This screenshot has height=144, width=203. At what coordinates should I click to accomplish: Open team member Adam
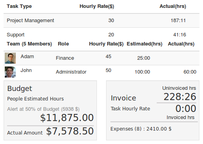click(27, 57)
